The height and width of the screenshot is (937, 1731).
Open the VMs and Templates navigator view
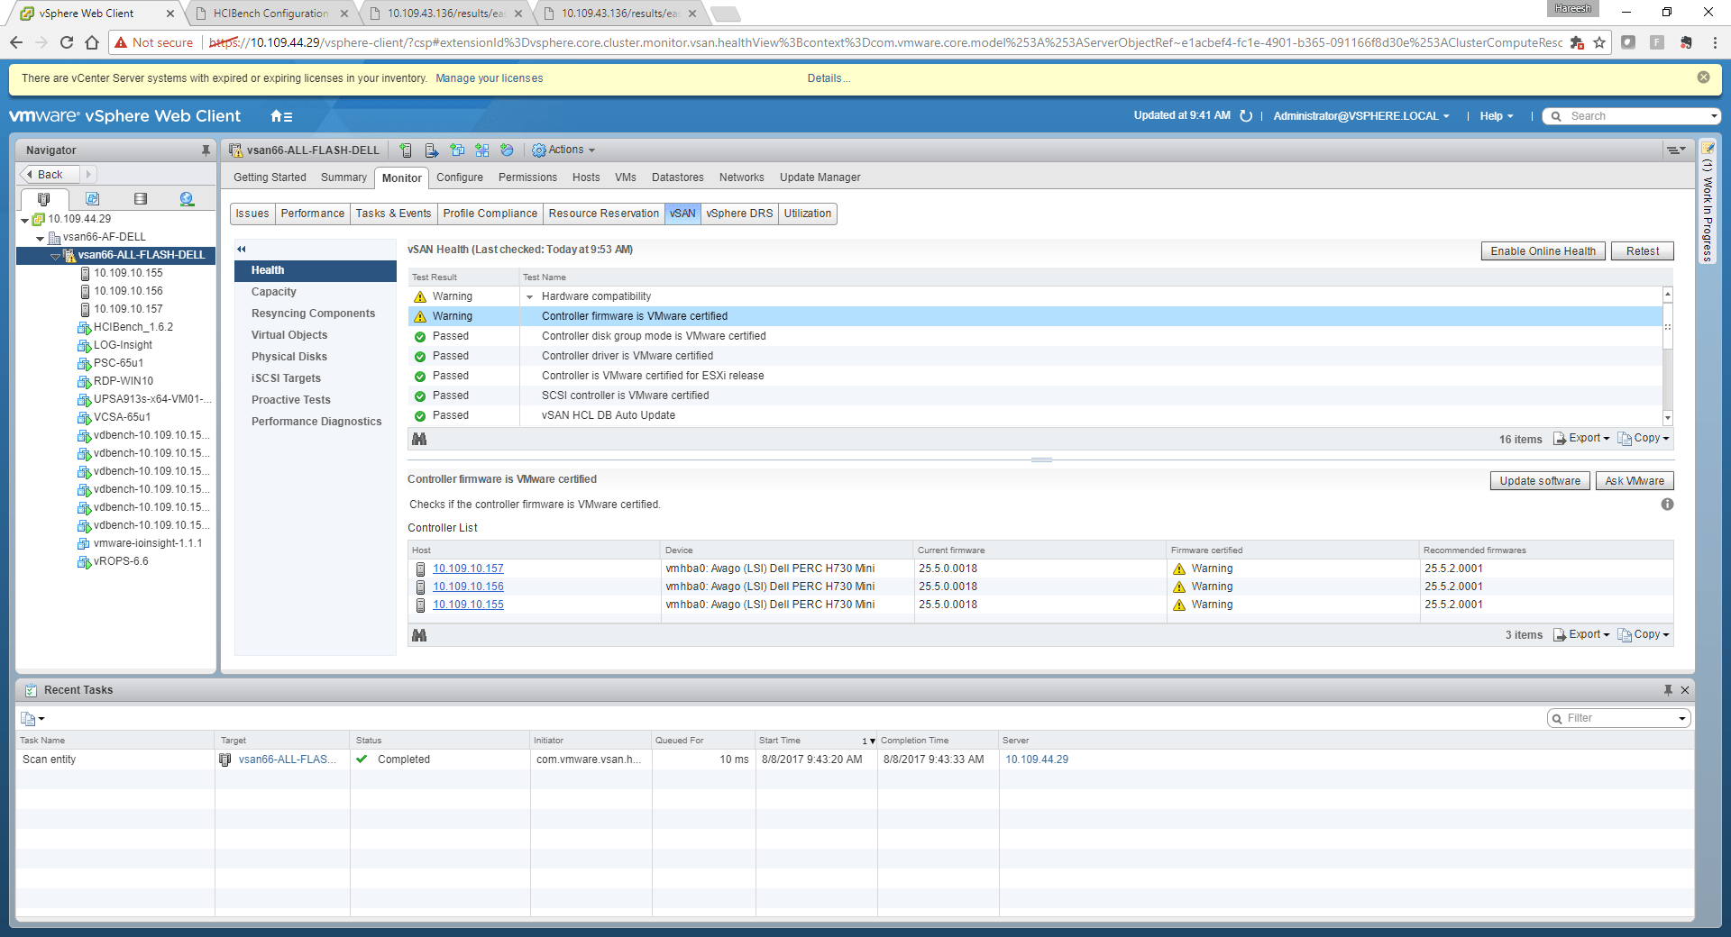point(92,199)
